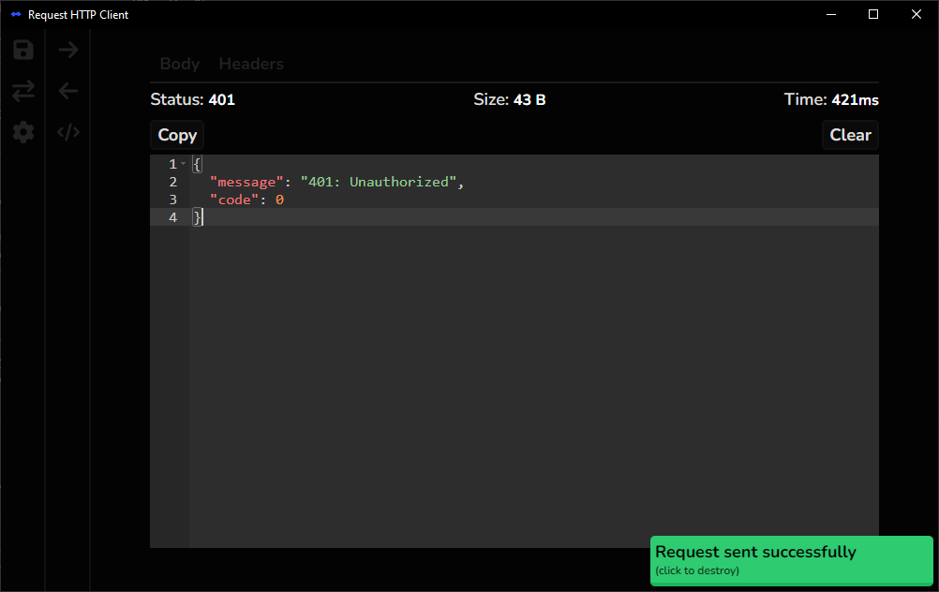Open the code brackets icon
The width and height of the screenshot is (939, 592).
click(x=68, y=132)
